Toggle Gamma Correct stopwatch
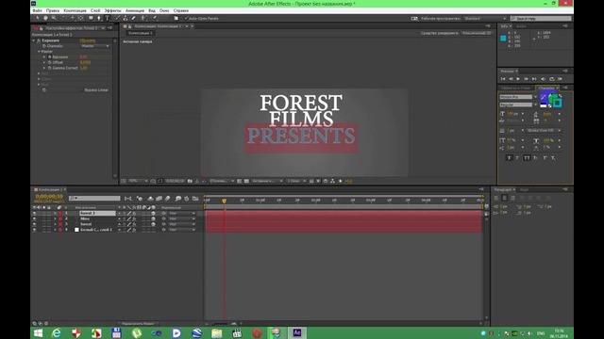The image size is (604, 339). point(50,68)
